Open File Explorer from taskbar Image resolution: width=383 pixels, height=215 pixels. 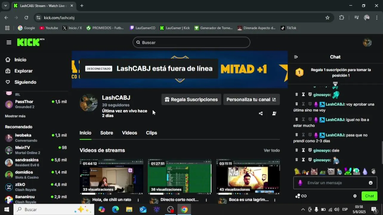(x=129, y=210)
